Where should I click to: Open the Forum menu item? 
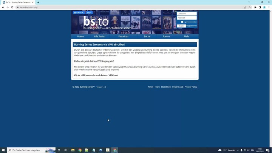(x=166, y=36)
